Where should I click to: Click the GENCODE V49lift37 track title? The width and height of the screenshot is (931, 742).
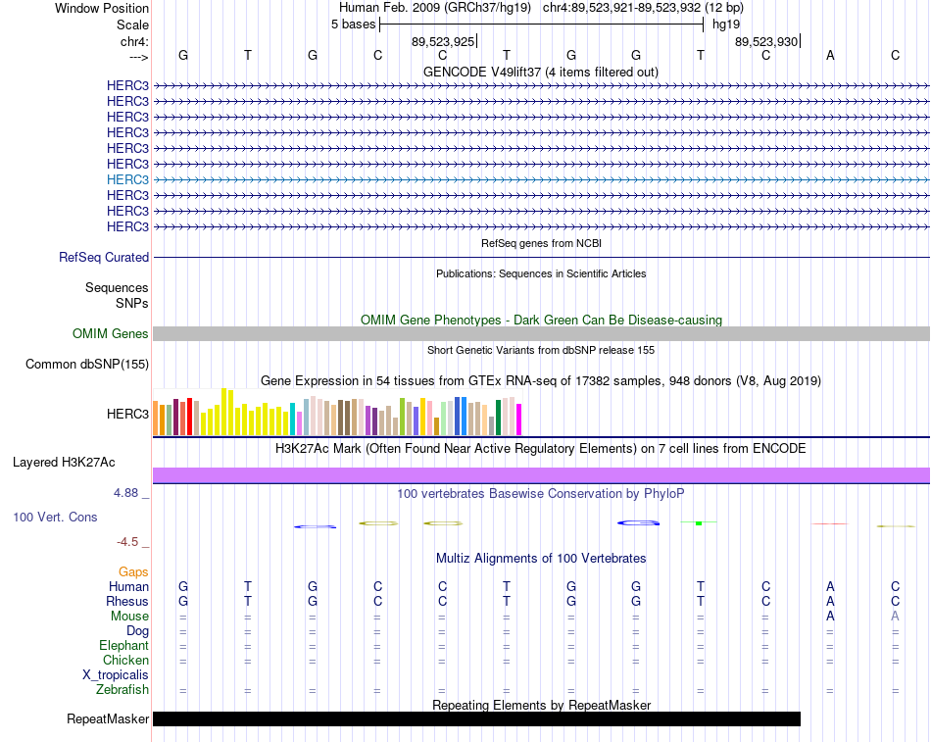pyautogui.click(x=541, y=72)
